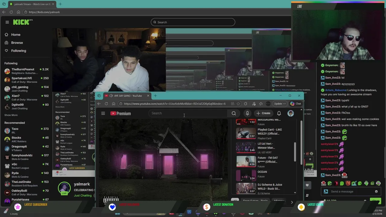
Task: Click Update button in browser toolbar
Action: point(280,104)
